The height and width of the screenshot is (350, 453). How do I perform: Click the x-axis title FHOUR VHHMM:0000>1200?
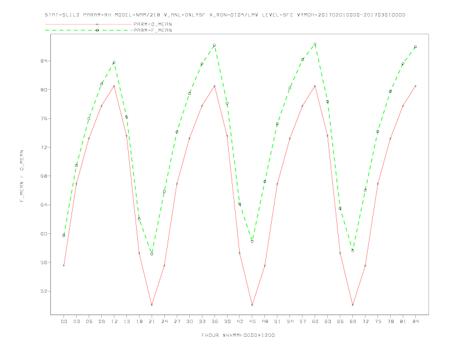(238, 335)
